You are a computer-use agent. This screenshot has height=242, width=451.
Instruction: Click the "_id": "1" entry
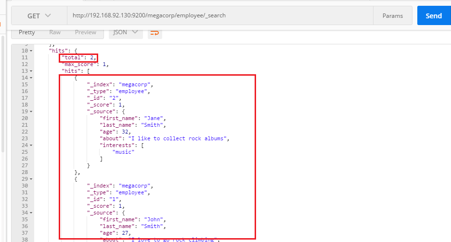click(x=104, y=199)
